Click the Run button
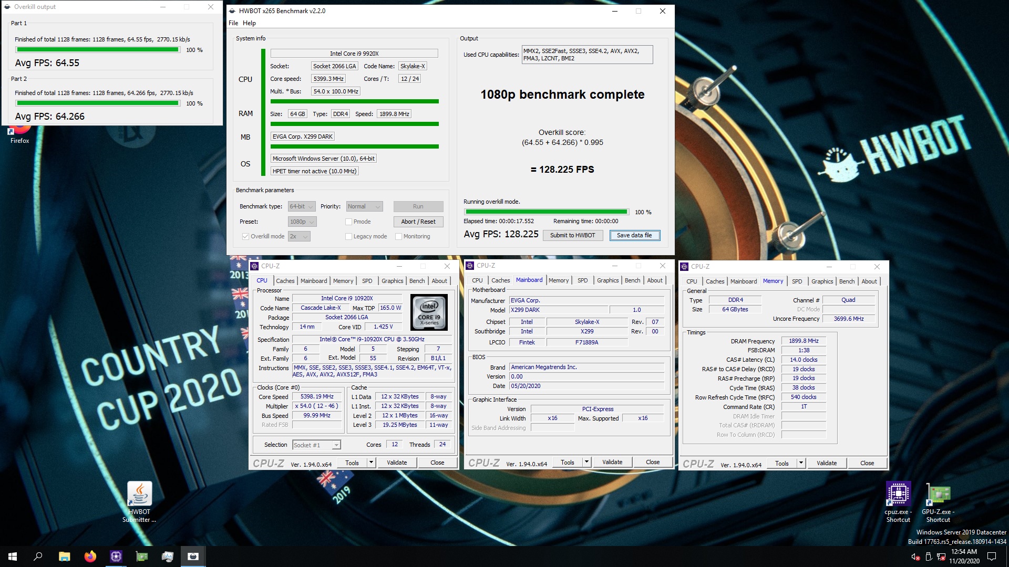 point(418,206)
